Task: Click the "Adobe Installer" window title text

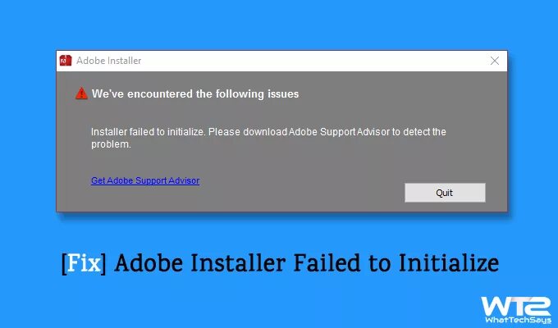Action: click(x=108, y=60)
